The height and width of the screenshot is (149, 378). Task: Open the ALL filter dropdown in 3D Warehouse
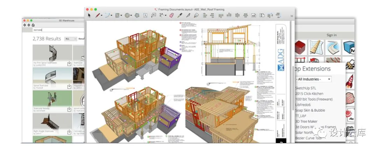point(71,39)
